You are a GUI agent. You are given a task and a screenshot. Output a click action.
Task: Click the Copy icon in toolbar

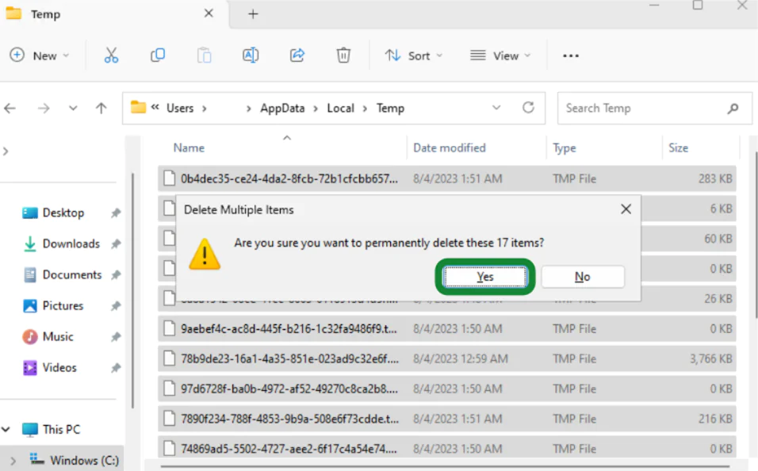click(x=158, y=56)
